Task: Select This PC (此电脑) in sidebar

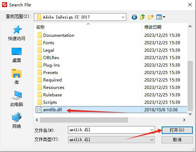Action: [17, 98]
